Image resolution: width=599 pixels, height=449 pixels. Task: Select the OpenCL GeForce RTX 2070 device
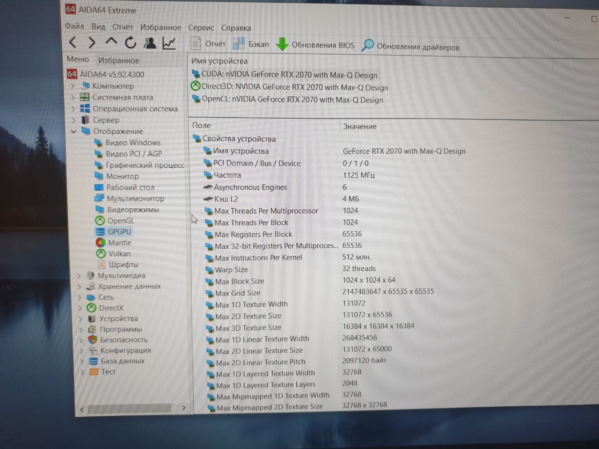(287, 100)
